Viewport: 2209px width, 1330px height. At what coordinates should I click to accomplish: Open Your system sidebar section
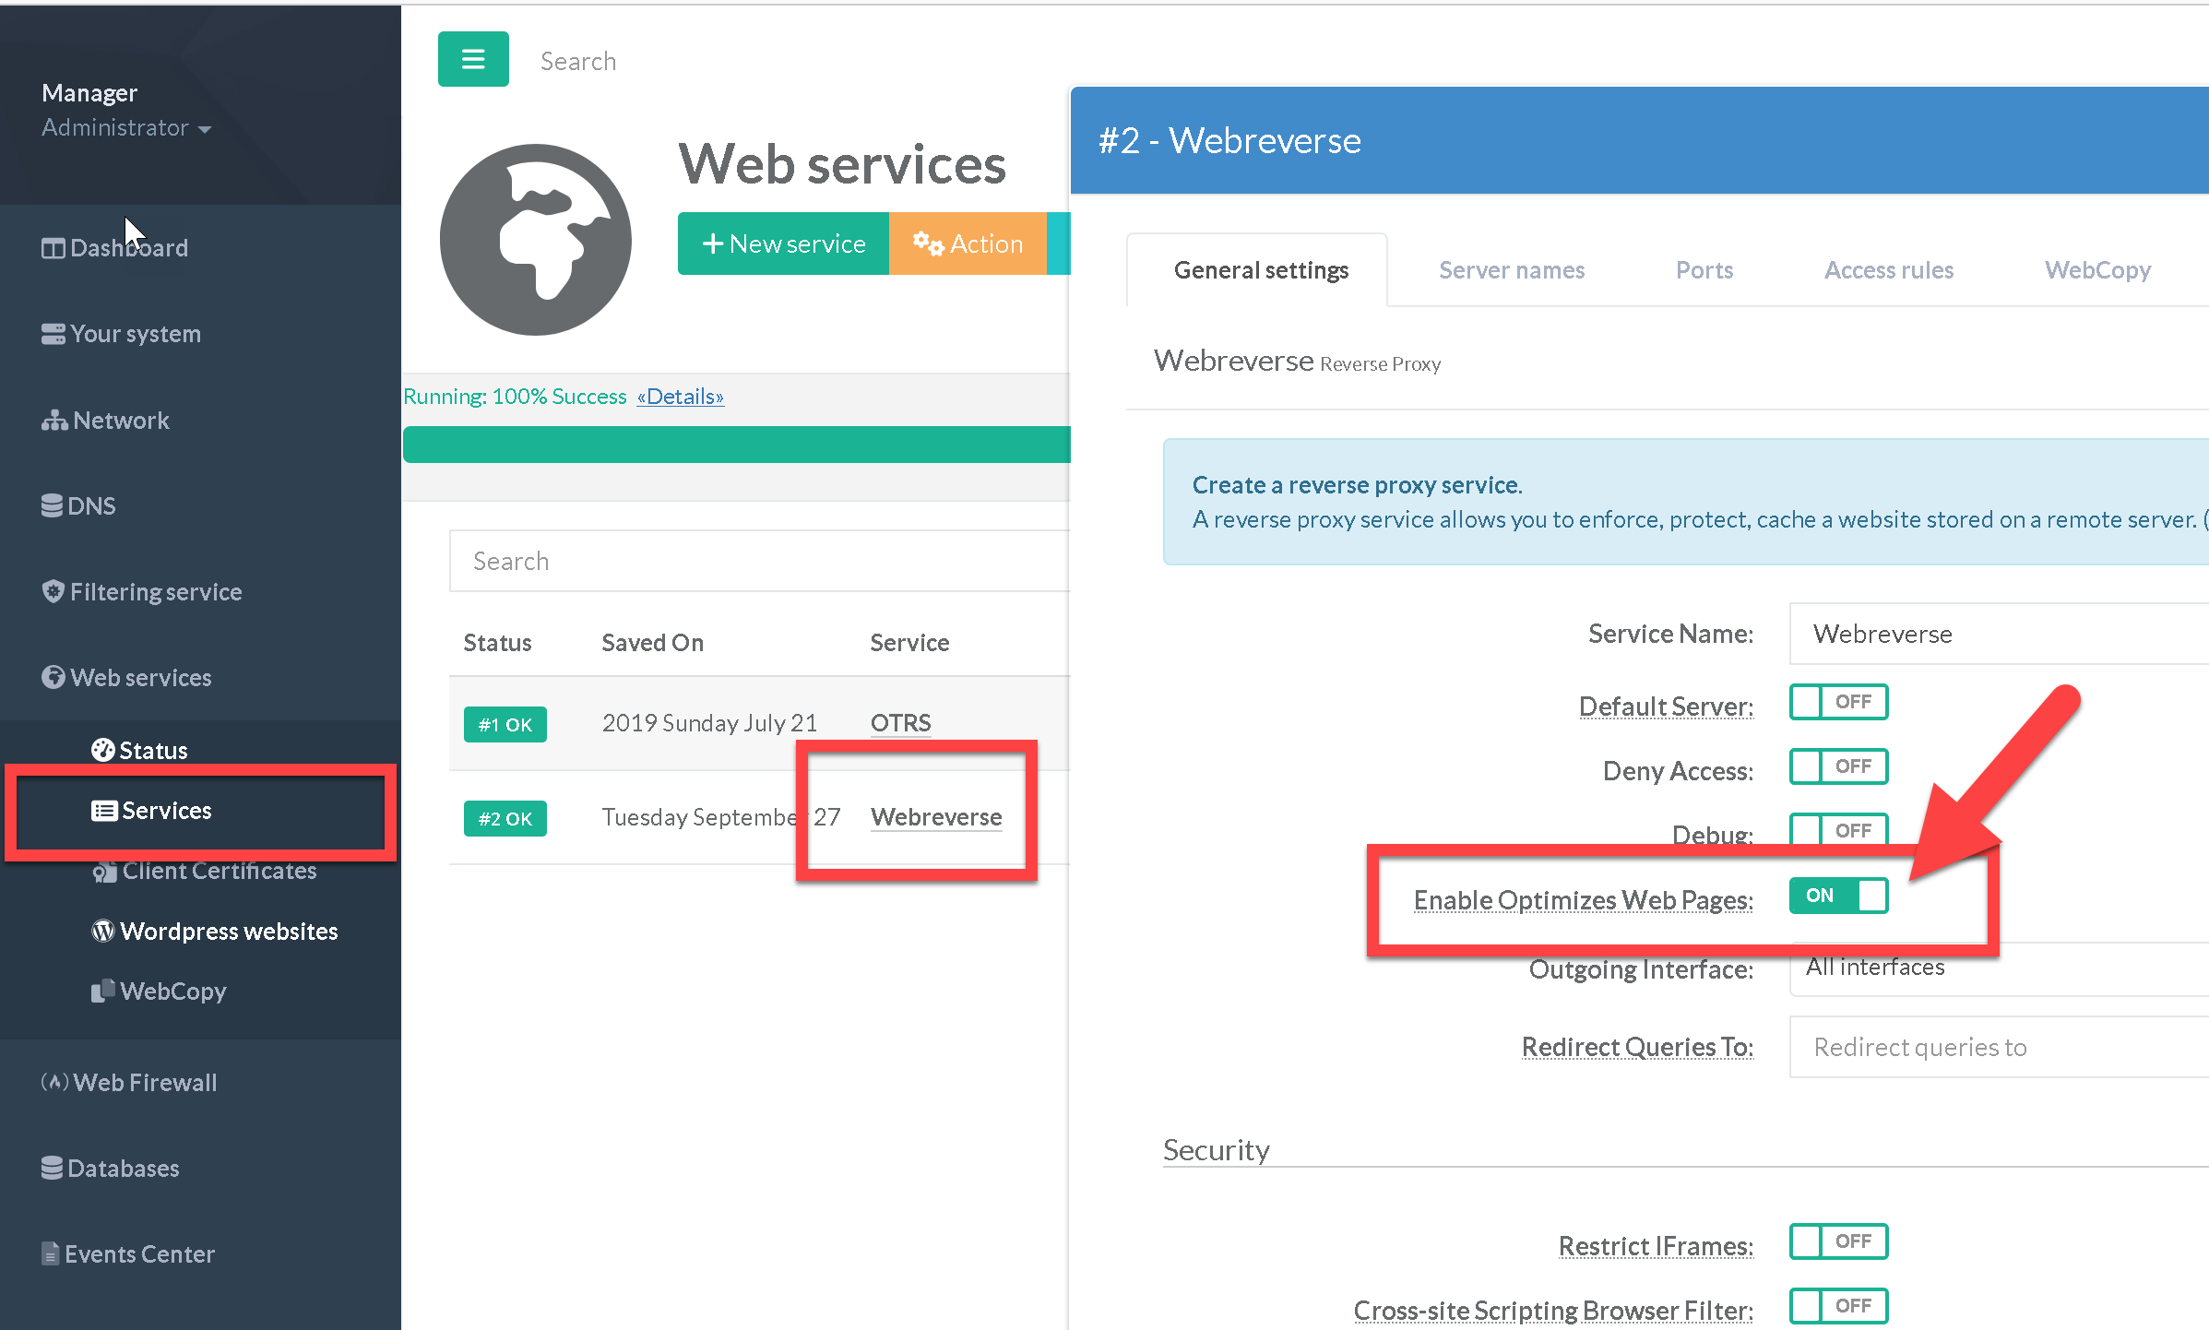[121, 334]
